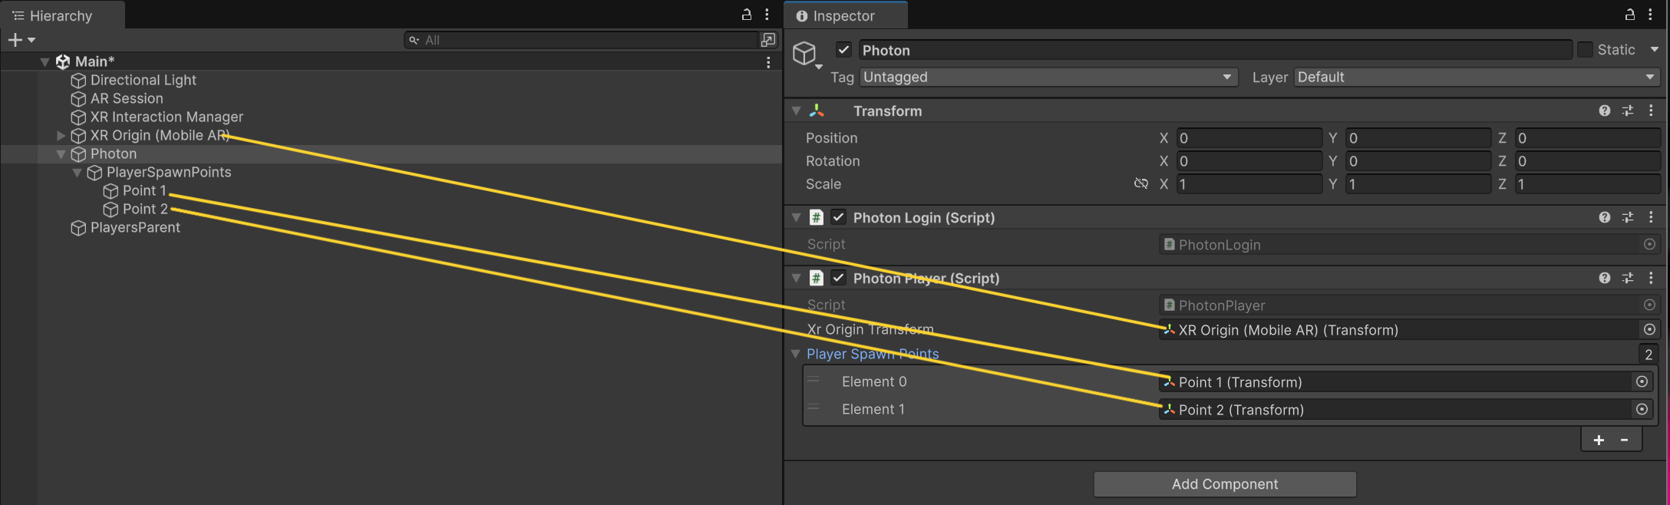Image resolution: width=1670 pixels, height=505 pixels.
Task: Select Point 2 in Hierarchy
Action: tap(145, 209)
